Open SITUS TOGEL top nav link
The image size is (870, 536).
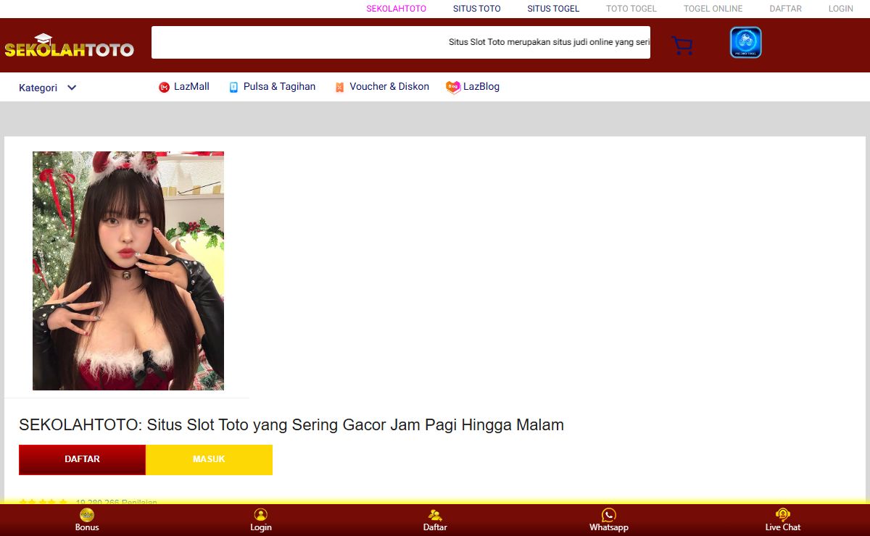[x=553, y=9]
